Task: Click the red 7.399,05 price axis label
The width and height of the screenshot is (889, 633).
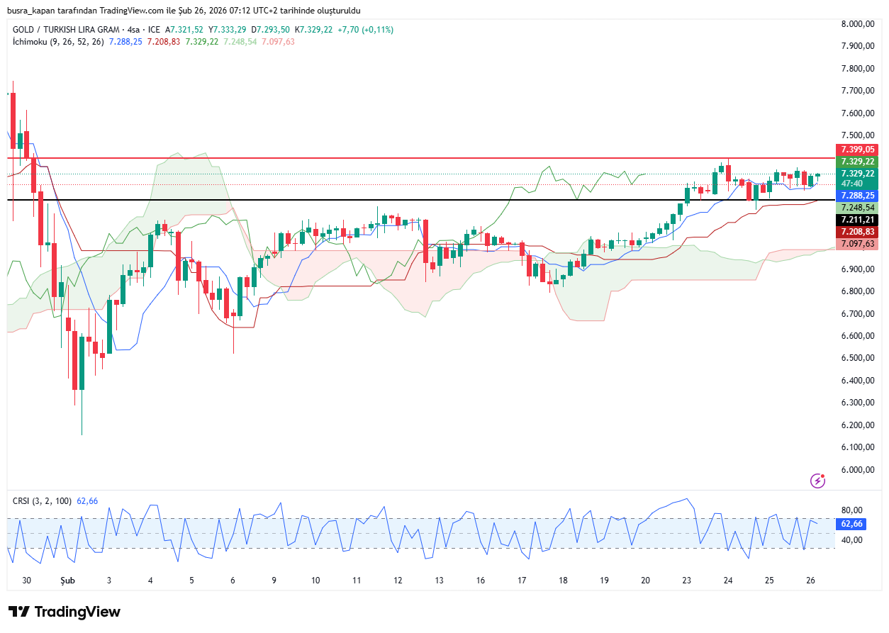Action: coord(856,150)
